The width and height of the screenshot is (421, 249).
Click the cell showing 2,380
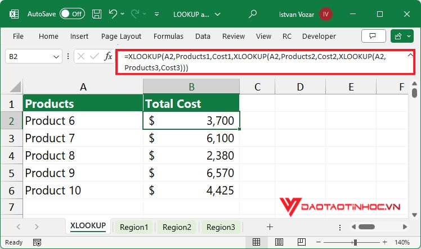(x=191, y=156)
